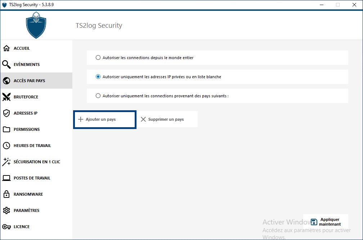Open the Bruteforce section

point(36,97)
